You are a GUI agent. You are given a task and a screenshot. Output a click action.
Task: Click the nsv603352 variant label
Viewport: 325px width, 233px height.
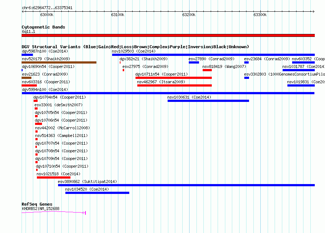[x=309, y=59]
